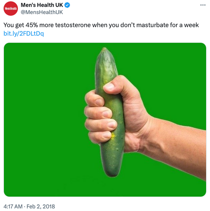Expand the tweet's attached photo
This screenshot has height=211, width=210.
105,120
